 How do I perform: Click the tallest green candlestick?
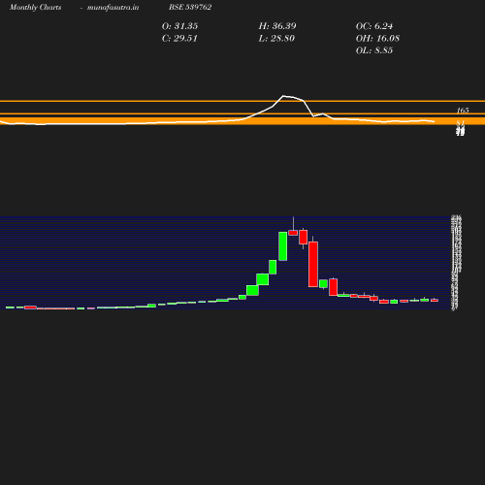tap(283, 246)
